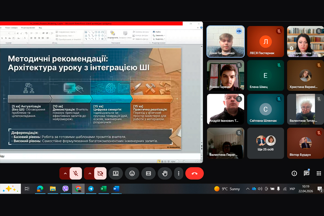
Task: Fit slide to window icon
Action: (201, 161)
